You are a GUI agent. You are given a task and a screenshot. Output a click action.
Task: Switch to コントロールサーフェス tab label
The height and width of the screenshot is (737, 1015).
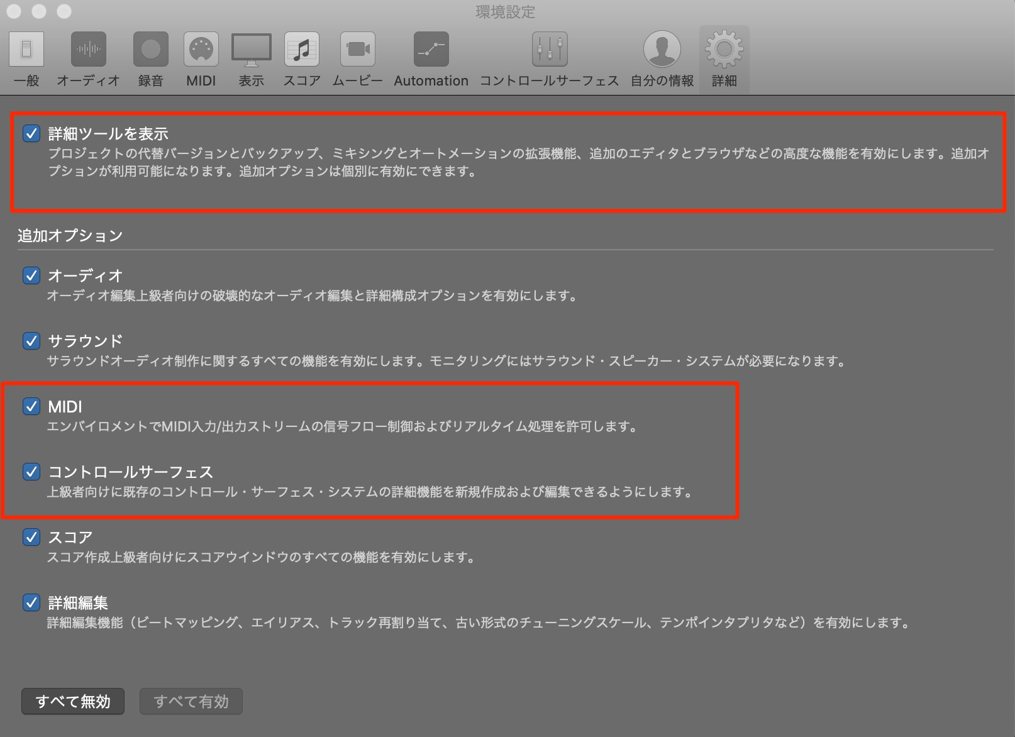[x=550, y=81]
